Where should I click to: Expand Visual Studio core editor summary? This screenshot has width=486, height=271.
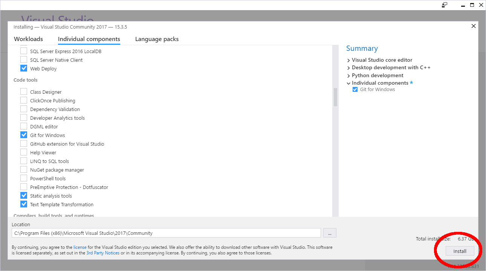pyautogui.click(x=348, y=60)
